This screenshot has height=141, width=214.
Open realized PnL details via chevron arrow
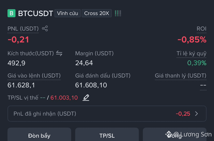click(x=196, y=114)
